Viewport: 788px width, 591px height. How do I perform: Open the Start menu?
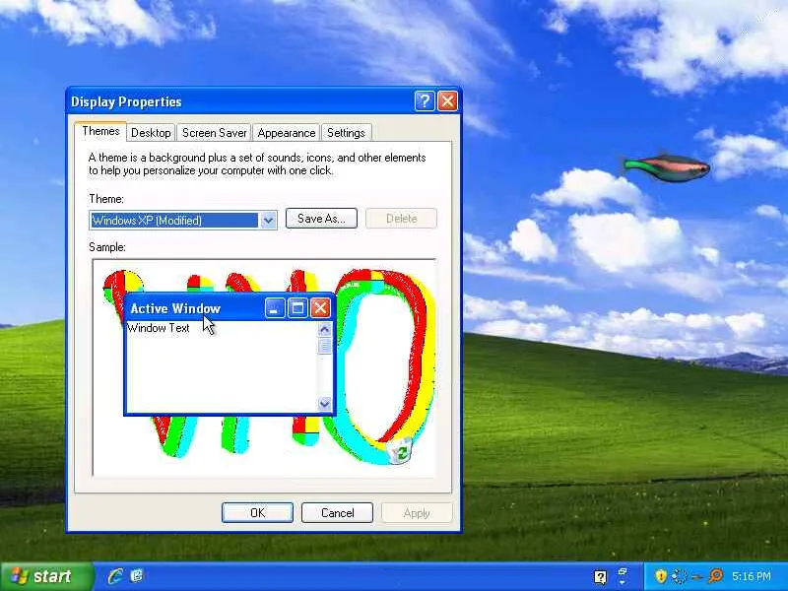point(46,576)
